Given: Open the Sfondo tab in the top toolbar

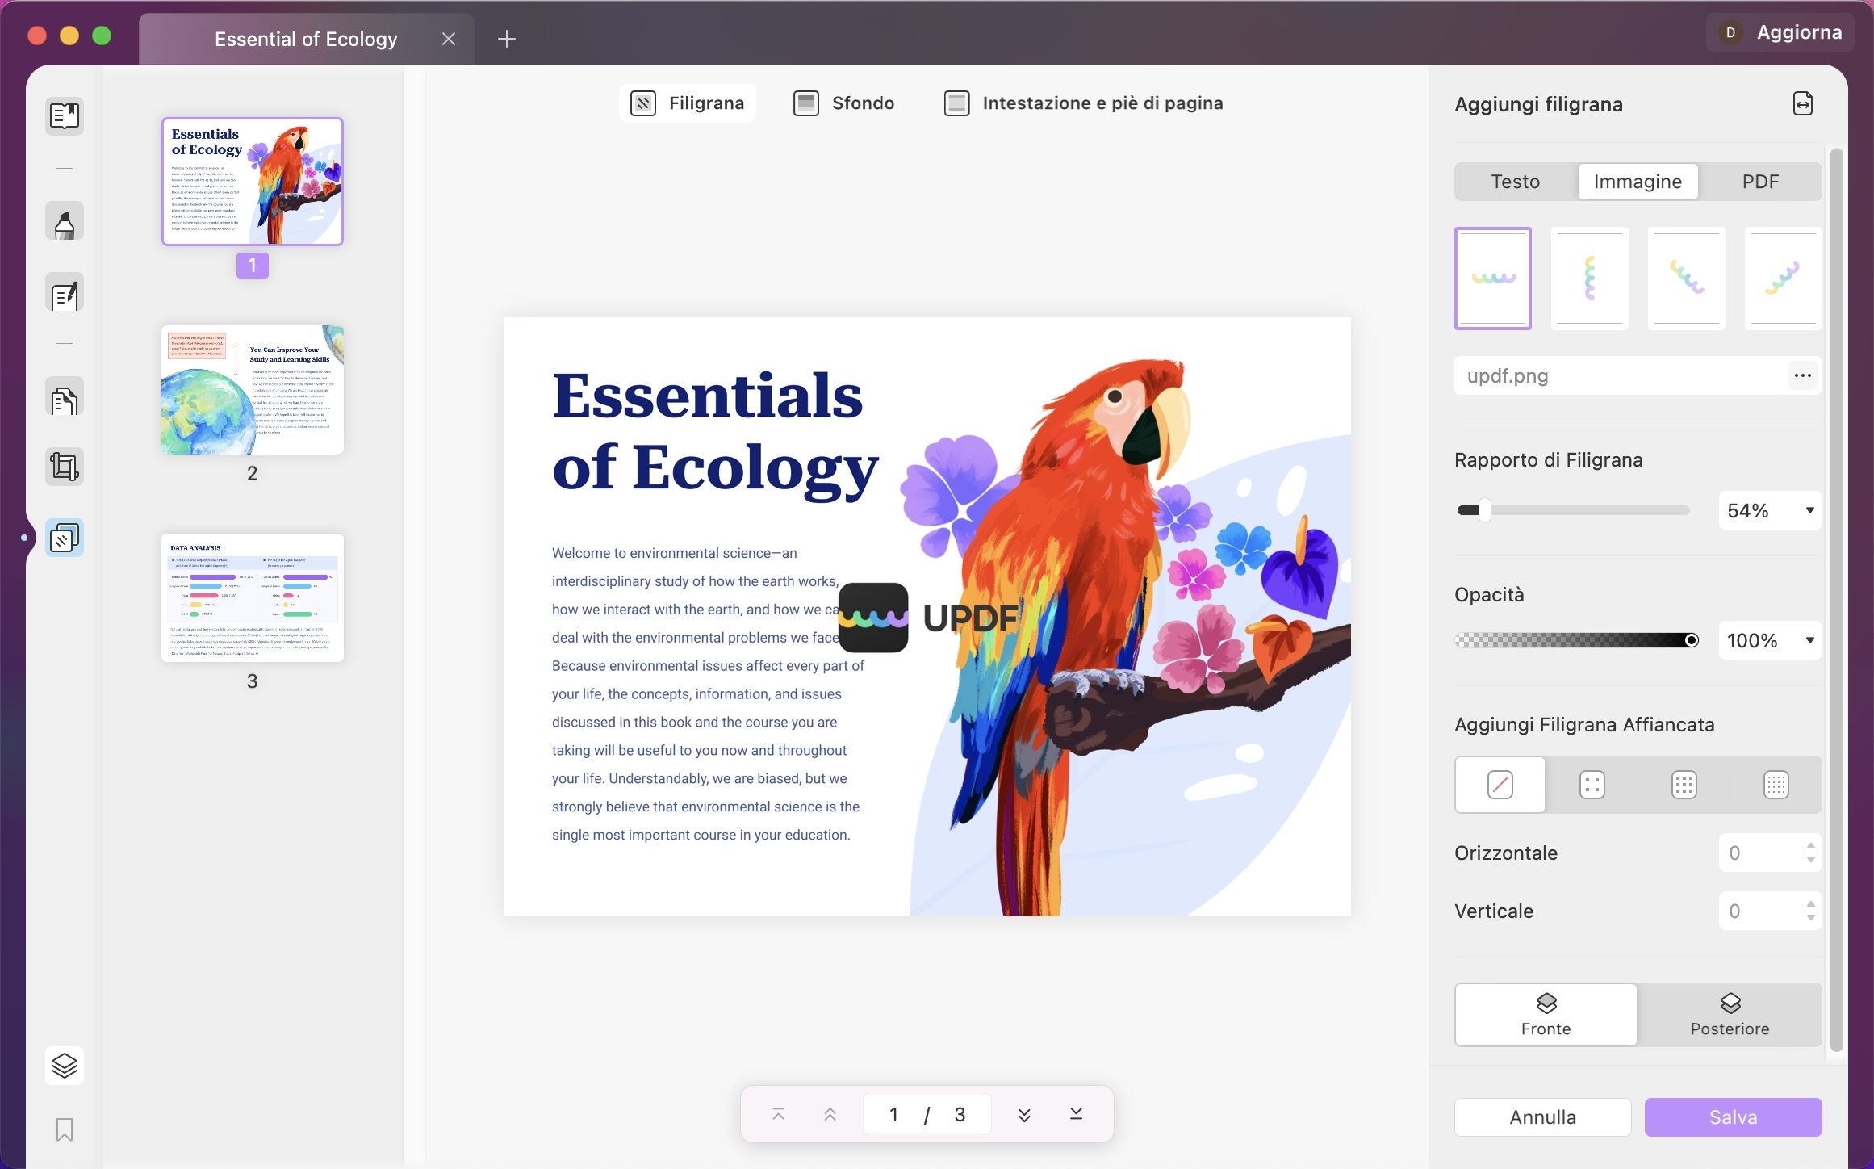Looking at the screenshot, I should [844, 103].
